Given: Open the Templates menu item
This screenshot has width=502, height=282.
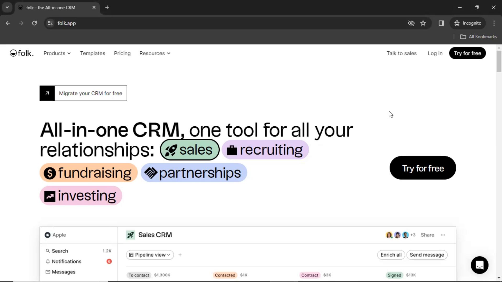Looking at the screenshot, I should click(x=92, y=53).
